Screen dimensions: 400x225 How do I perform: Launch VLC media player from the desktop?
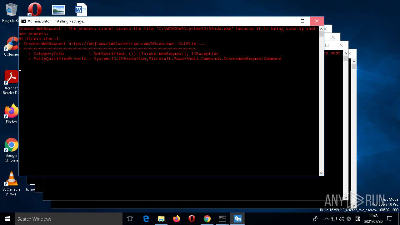(x=11, y=184)
